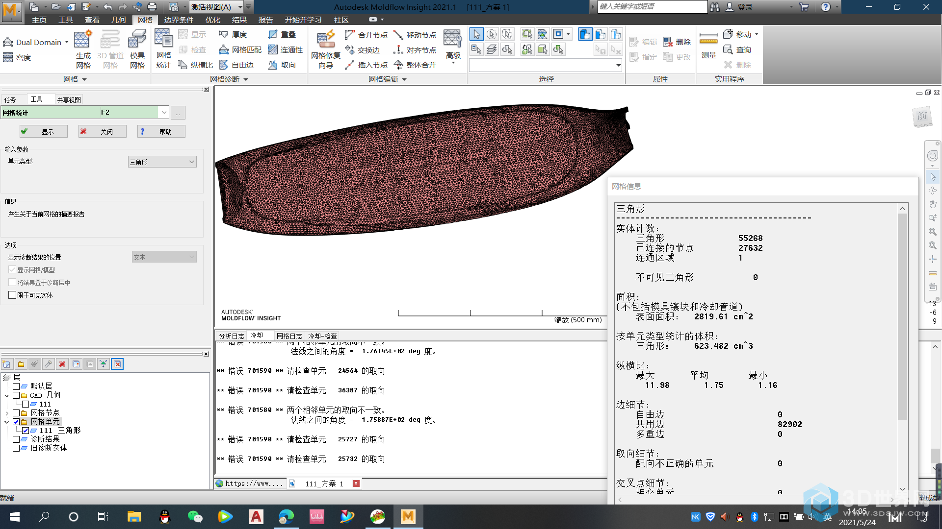The image size is (942, 529).
Task: Open the 生成网格 (Generate Mesh) tool
Action: pos(83,49)
